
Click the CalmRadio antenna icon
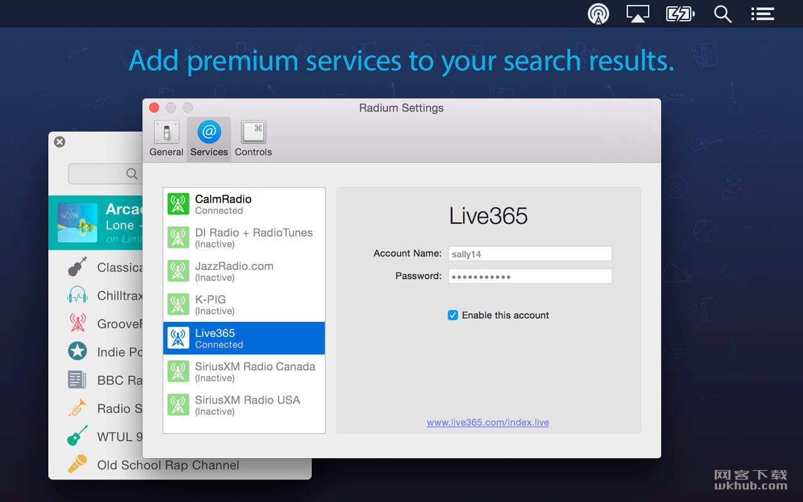[178, 204]
